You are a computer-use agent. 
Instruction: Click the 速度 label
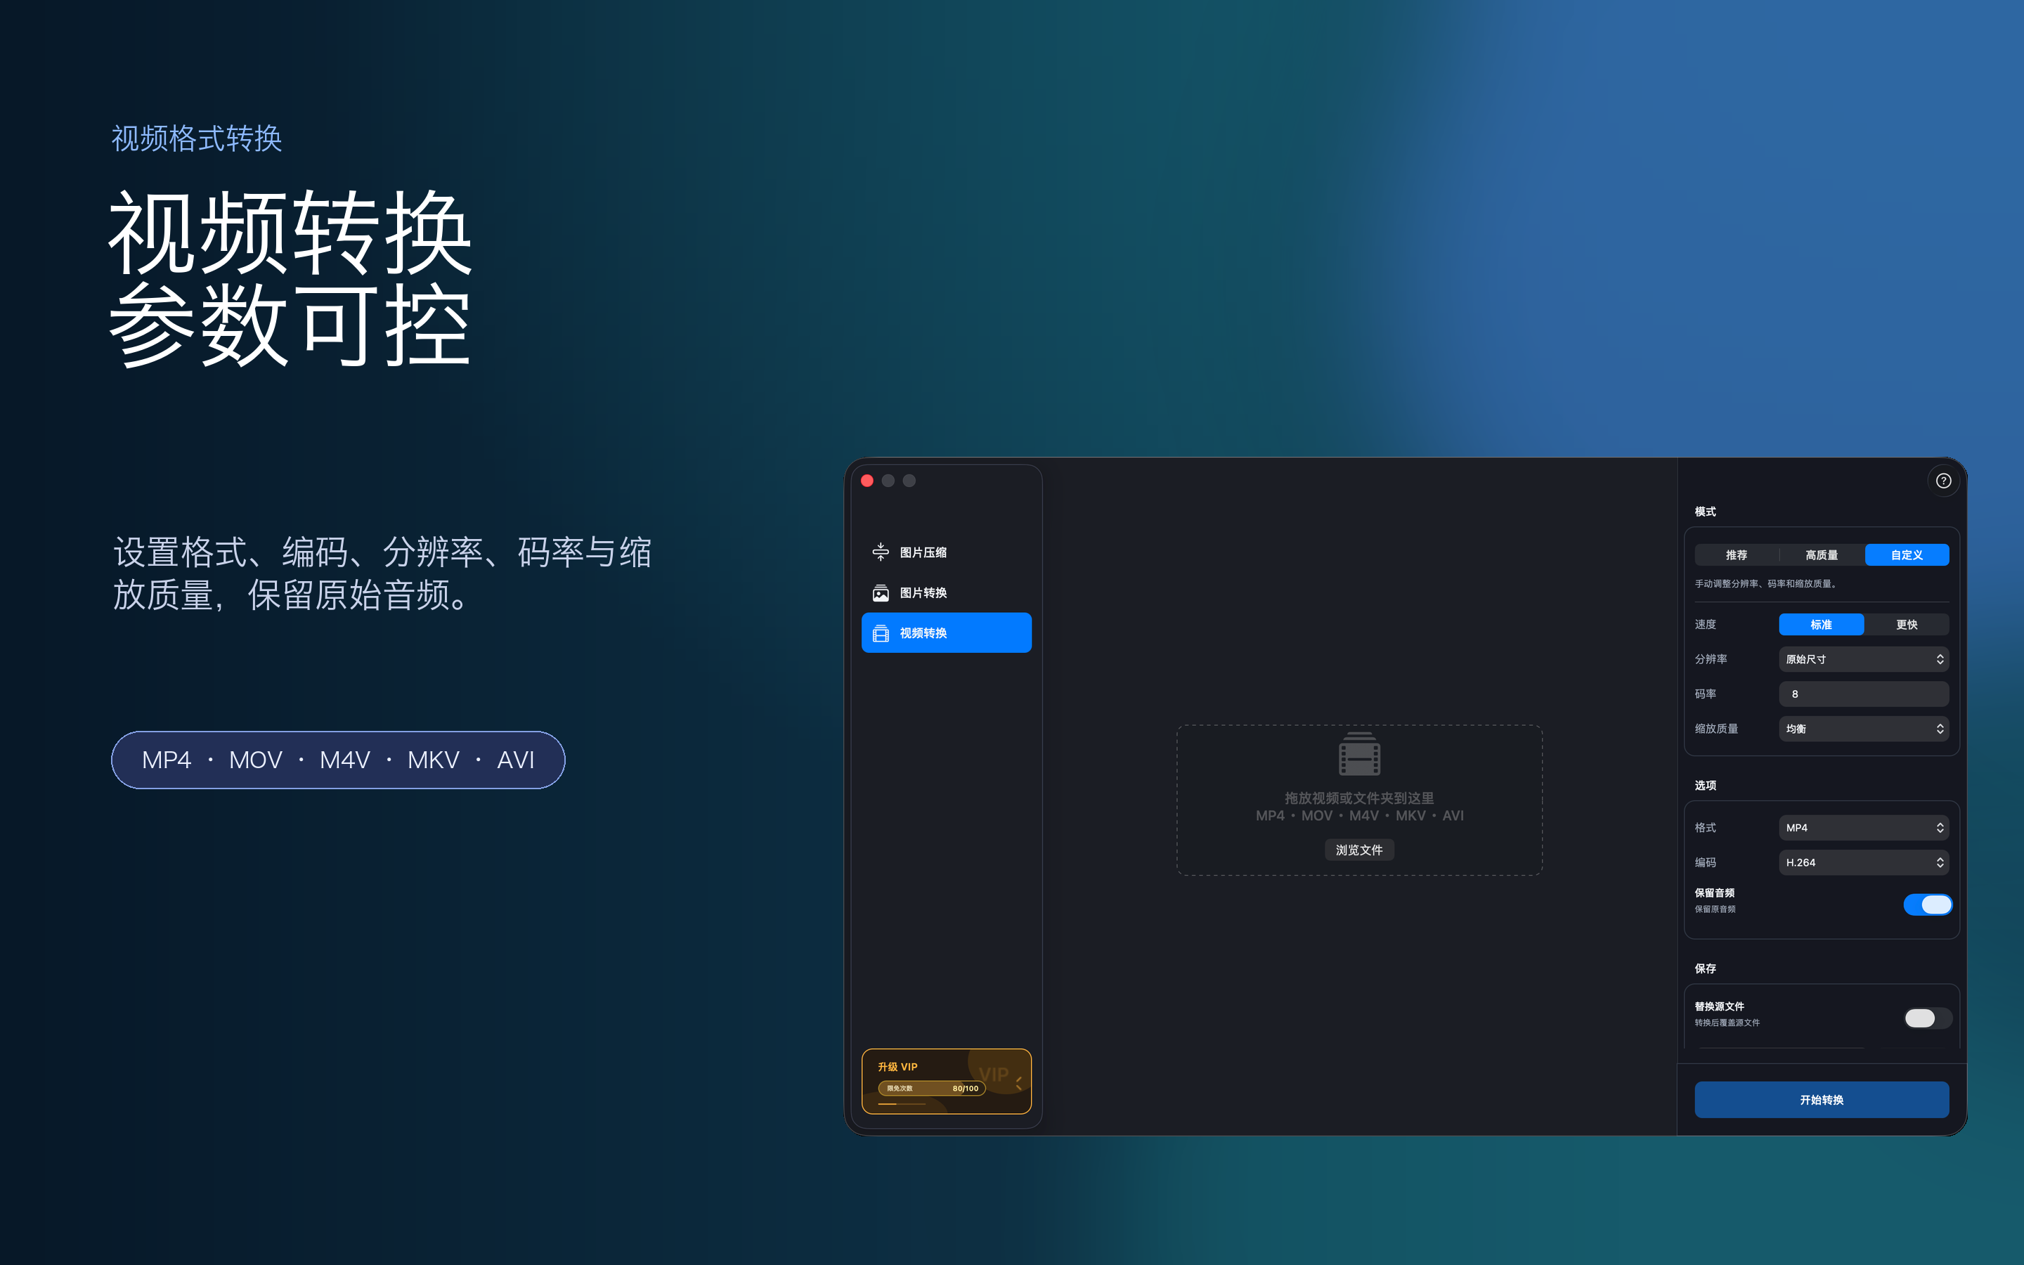[x=1706, y=624]
